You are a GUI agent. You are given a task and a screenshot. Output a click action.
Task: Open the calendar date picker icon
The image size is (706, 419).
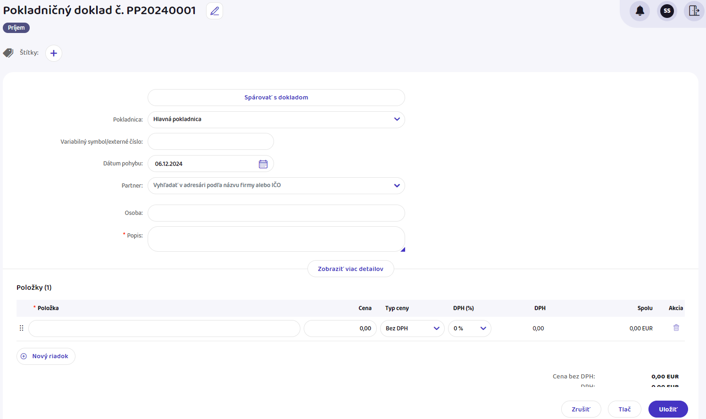pos(263,164)
